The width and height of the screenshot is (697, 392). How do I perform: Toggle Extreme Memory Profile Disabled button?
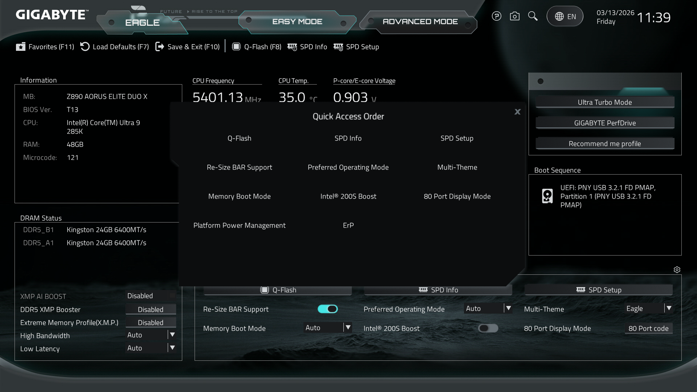(151, 323)
